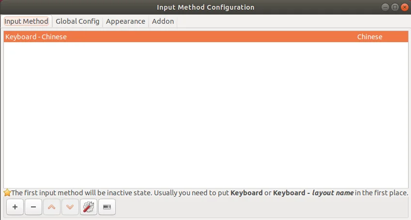Open the keyboard layout selection icon
411x220 pixels.
(x=107, y=207)
